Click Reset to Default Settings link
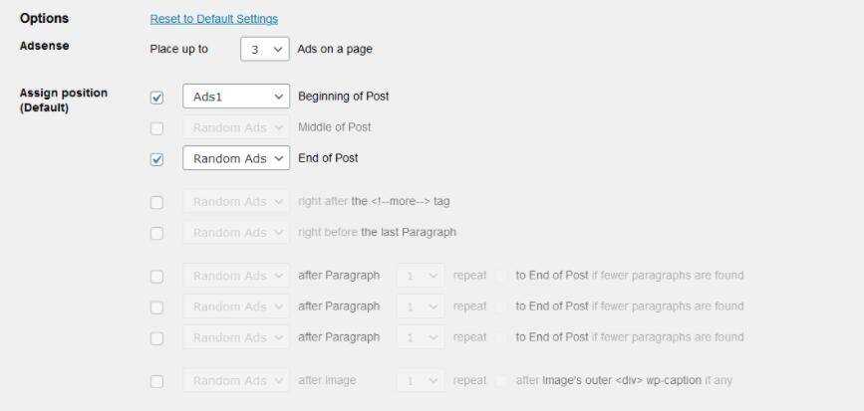The image size is (864, 411). (x=213, y=19)
